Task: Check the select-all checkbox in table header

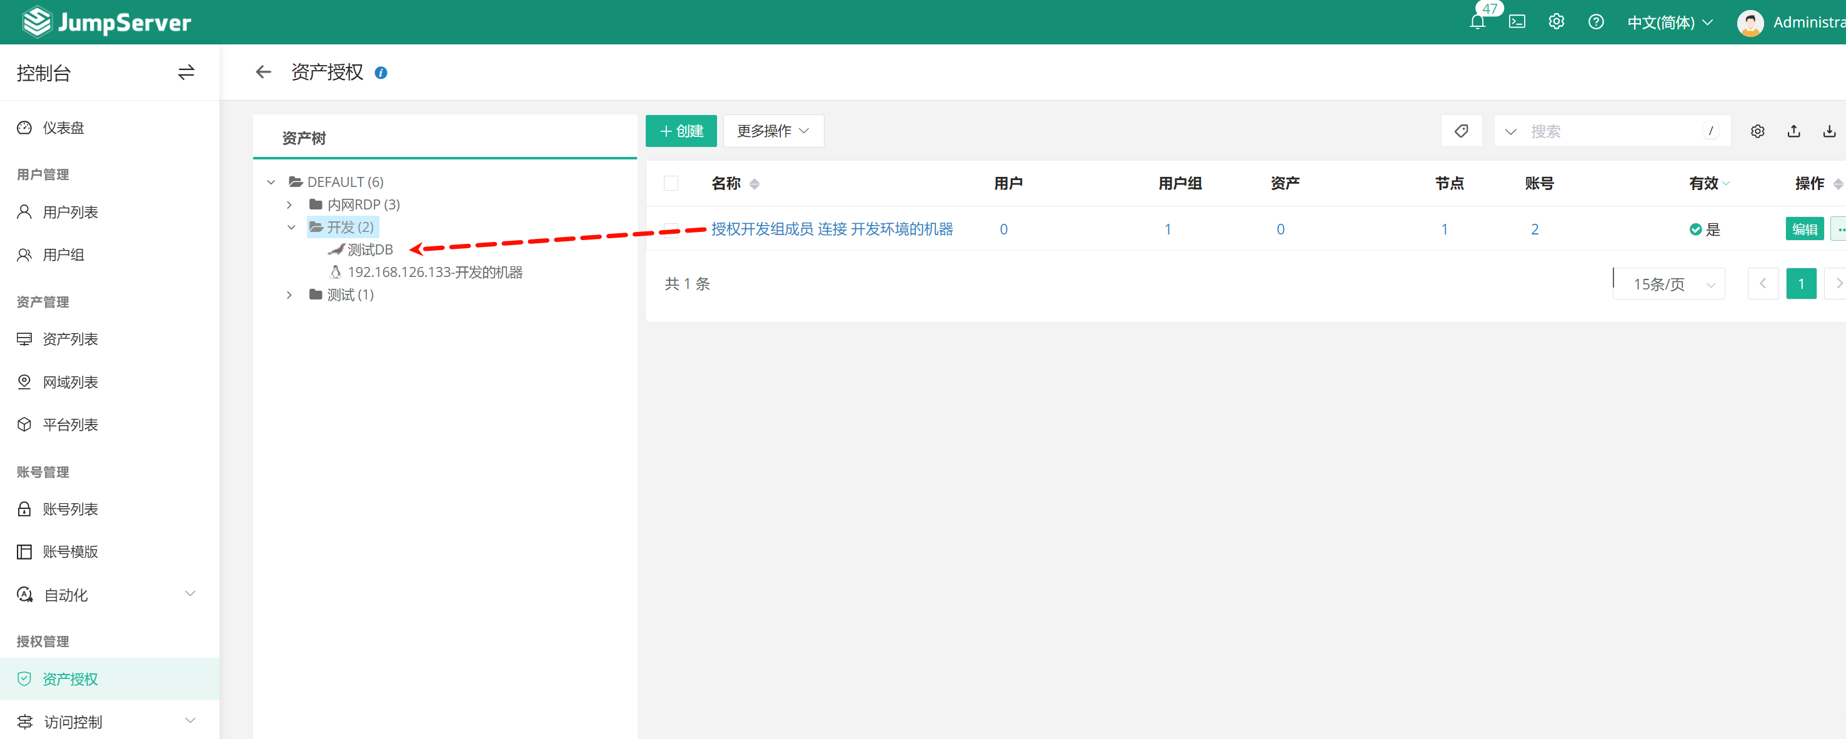Action: [x=671, y=183]
